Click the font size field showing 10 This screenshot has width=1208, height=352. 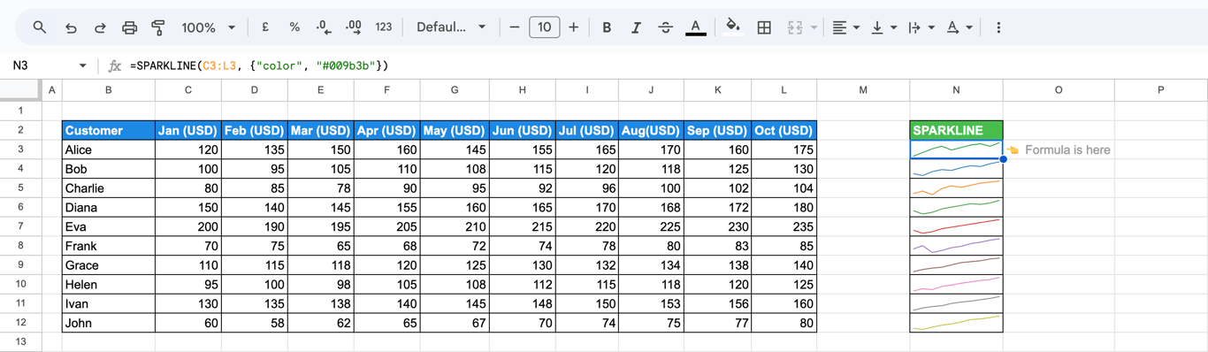[544, 27]
